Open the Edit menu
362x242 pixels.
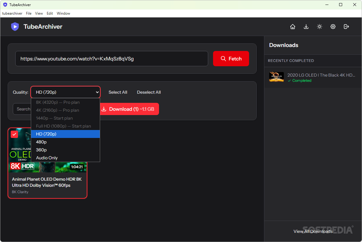tap(50, 13)
